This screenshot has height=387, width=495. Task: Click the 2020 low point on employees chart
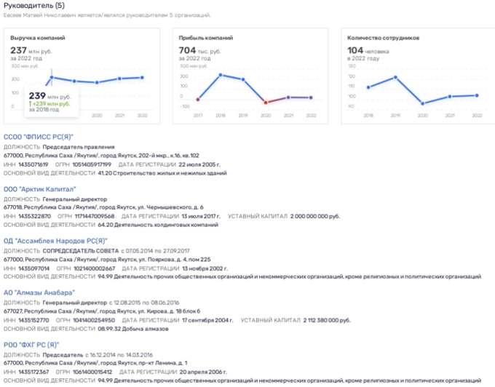pyautogui.click(x=423, y=103)
